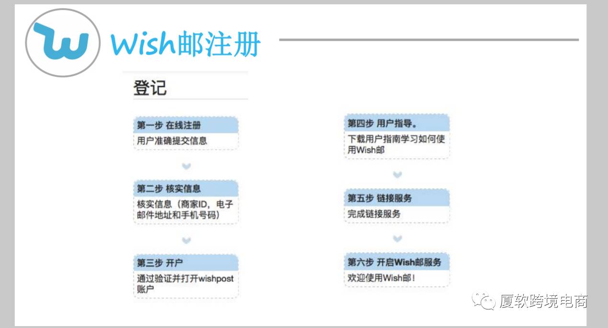Image resolution: width=608 pixels, height=328 pixels.
Task: Click the 核实信息（商家ID，电子邮件地址和手机号码） description
Action: click(185, 210)
